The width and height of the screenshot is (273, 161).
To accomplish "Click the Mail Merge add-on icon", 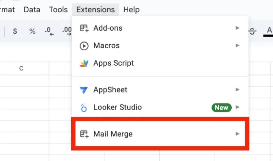I will pyautogui.click(x=84, y=134).
